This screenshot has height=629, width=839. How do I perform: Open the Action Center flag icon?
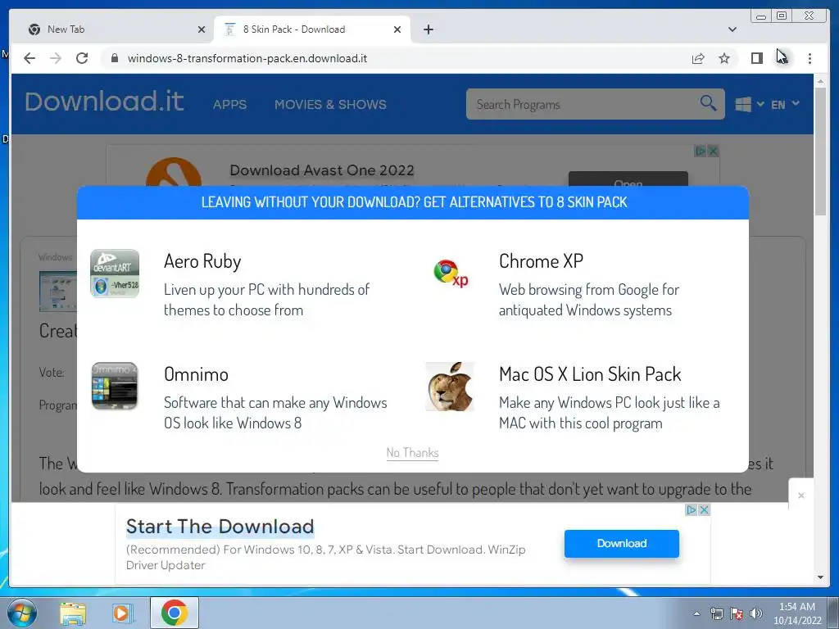[x=737, y=613]
